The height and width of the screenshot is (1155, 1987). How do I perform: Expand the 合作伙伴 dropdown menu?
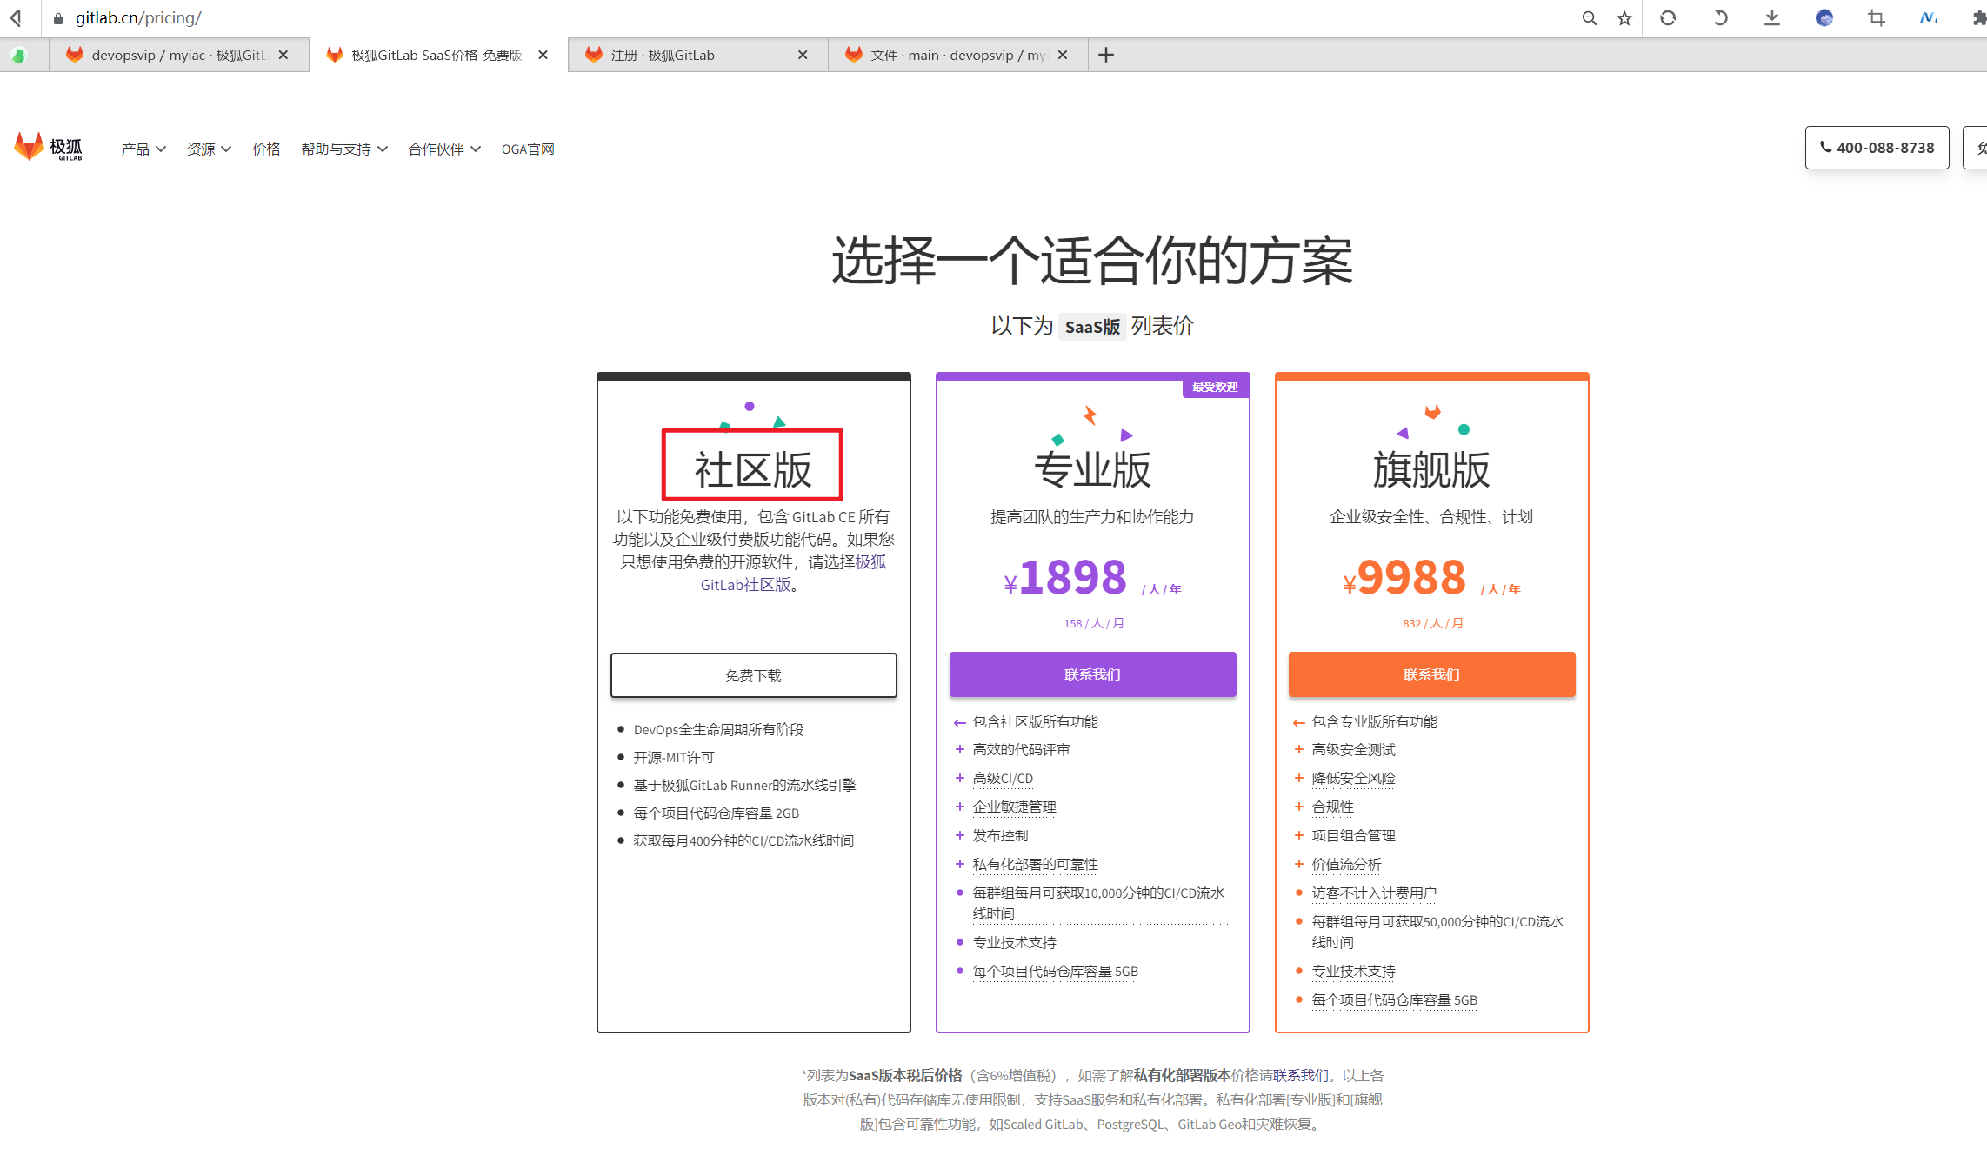point(444,149)
